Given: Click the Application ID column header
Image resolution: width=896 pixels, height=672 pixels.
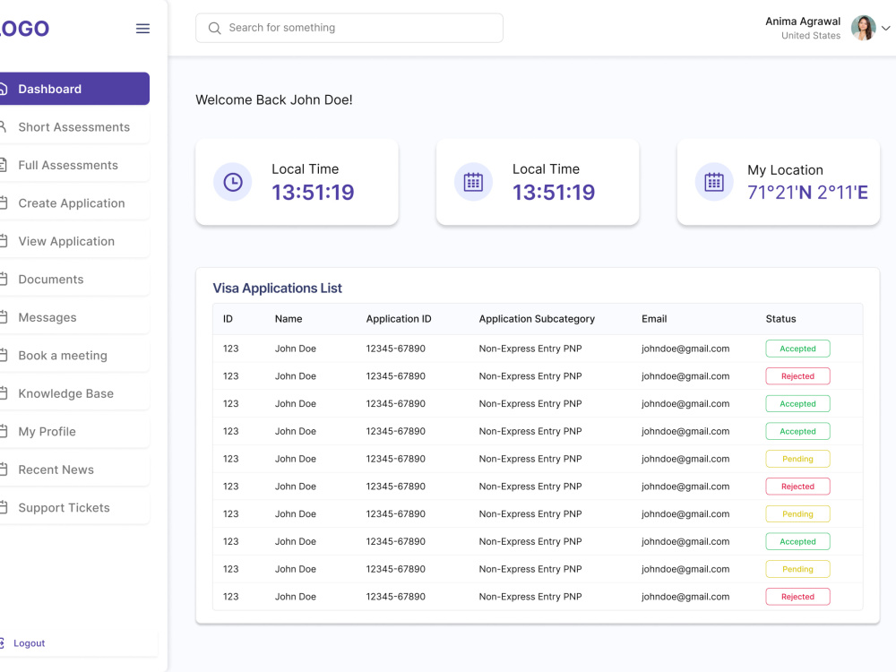Looking at the screenshot, I should [399, 319].
